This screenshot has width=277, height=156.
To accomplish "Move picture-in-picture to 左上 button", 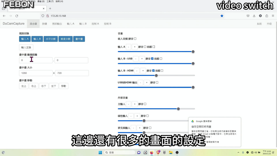I will click(24, 86).
